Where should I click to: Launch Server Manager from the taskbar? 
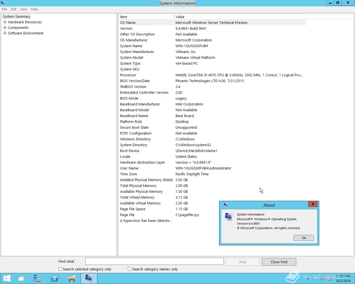pyautogui.click(x=37, y=278)
